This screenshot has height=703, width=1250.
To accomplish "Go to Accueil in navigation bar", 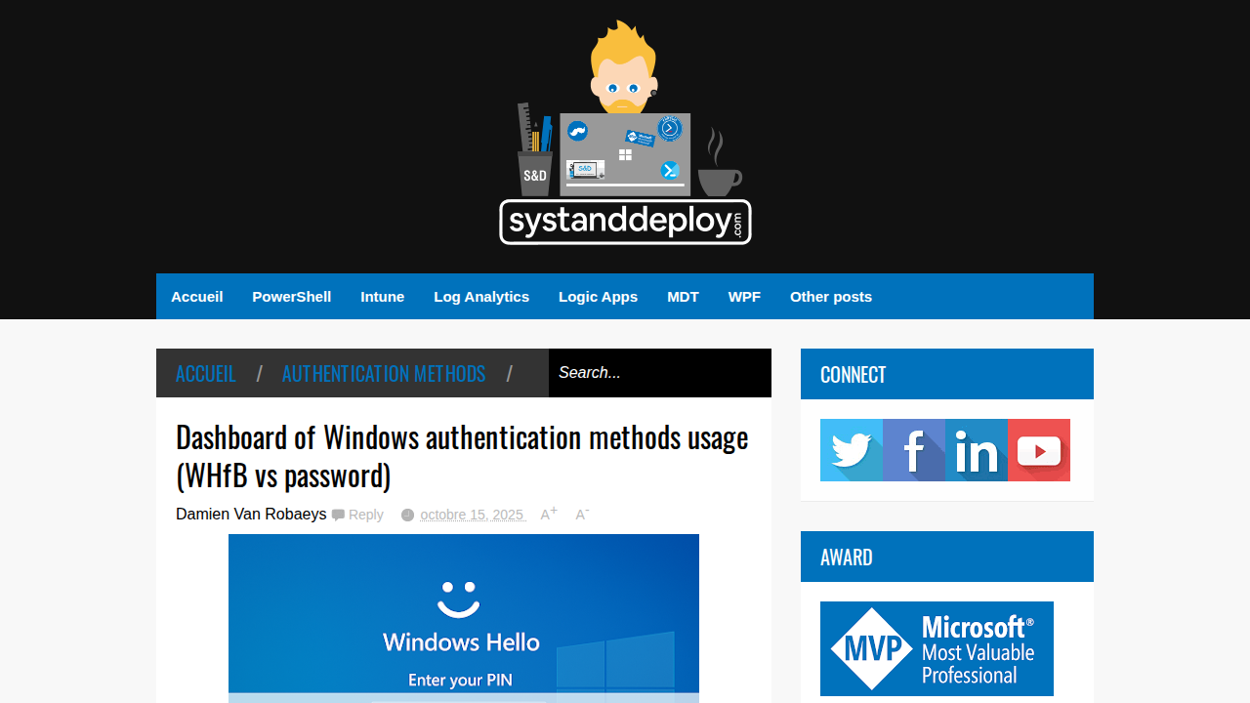I will [x=197, y=297].
